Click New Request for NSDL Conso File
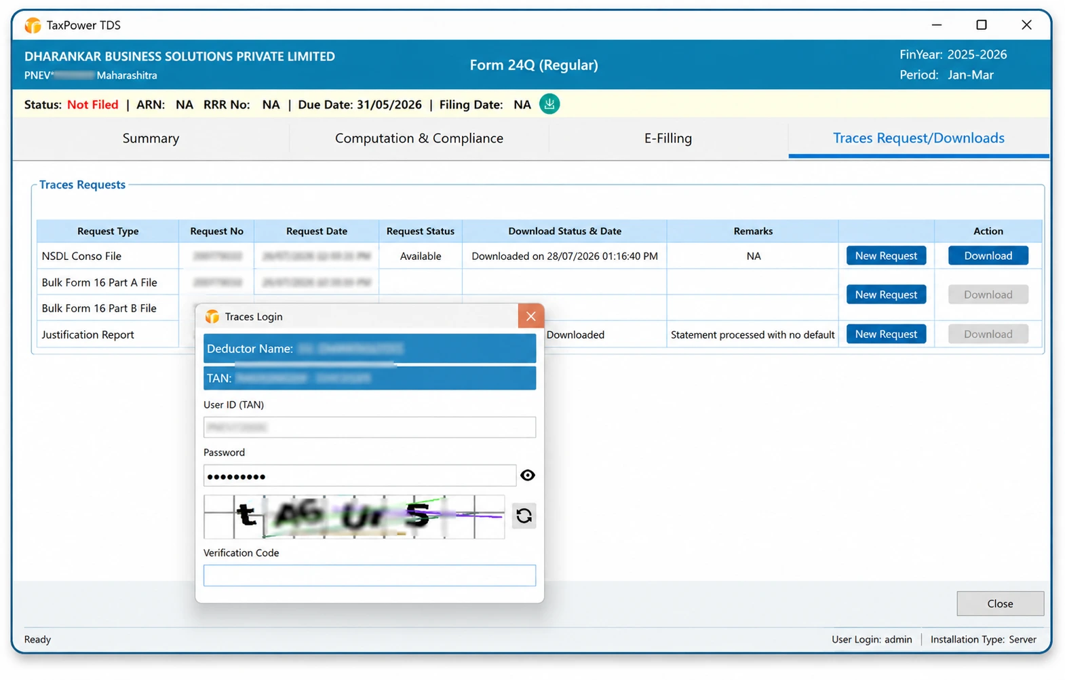Image resolution: width=1065 pixels, height=680 pixels. coord(886,256)
